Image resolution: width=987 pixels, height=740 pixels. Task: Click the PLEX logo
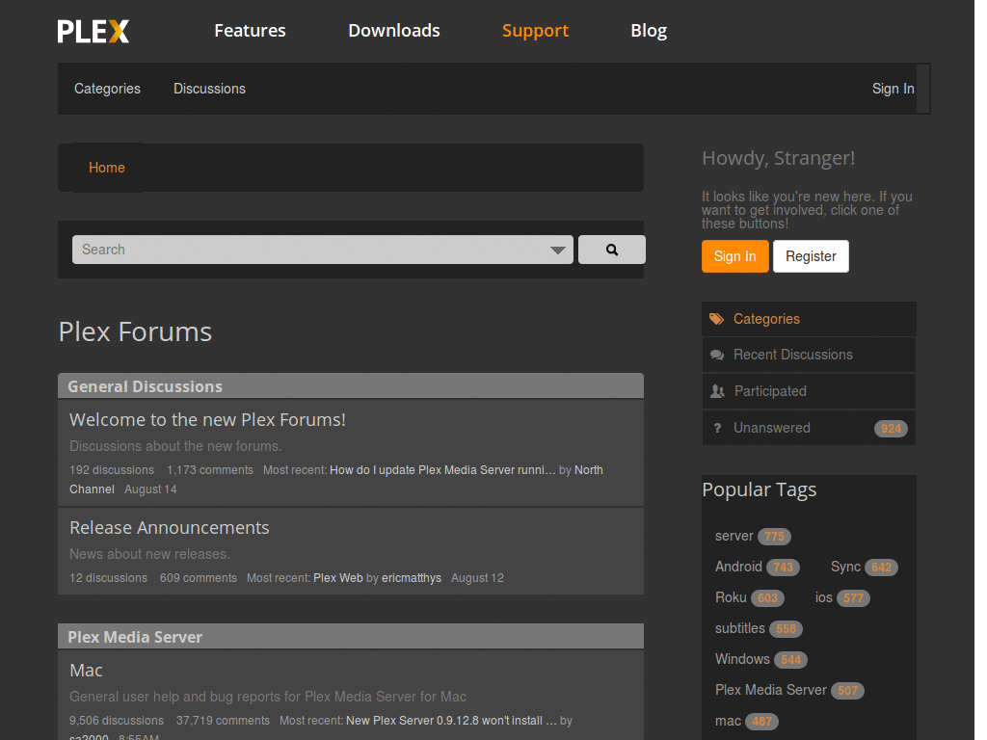pyautogui.click(x=93, y=31)
